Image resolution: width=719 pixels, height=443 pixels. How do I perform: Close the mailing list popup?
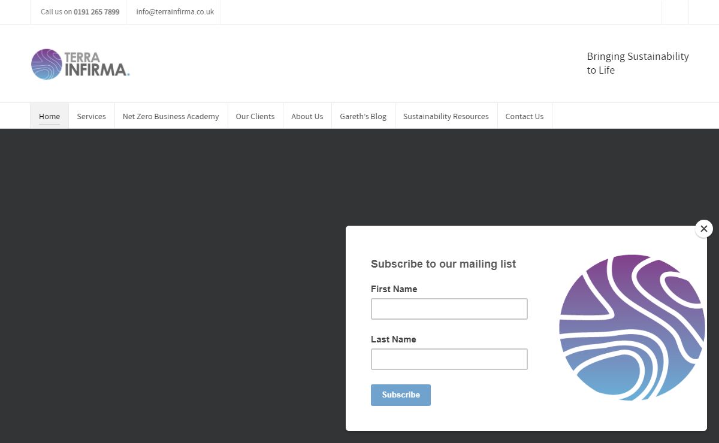tap(704, 229)
